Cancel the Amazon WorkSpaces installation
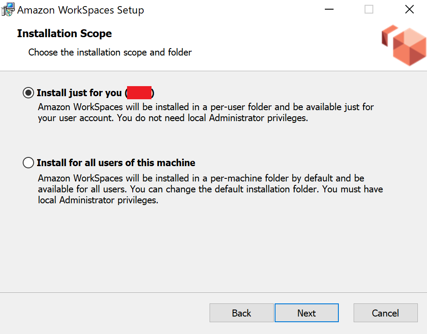This screenshot has height=334, width=427. 386,313
